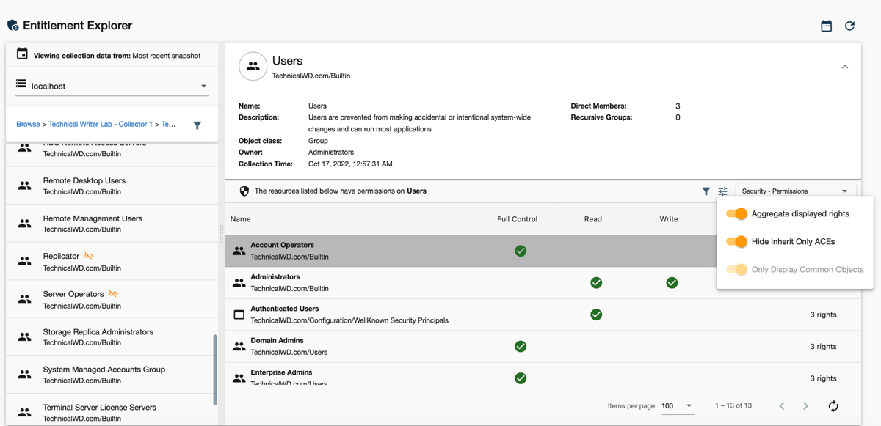Click the Browse breadcrumb link

[28, 125]
